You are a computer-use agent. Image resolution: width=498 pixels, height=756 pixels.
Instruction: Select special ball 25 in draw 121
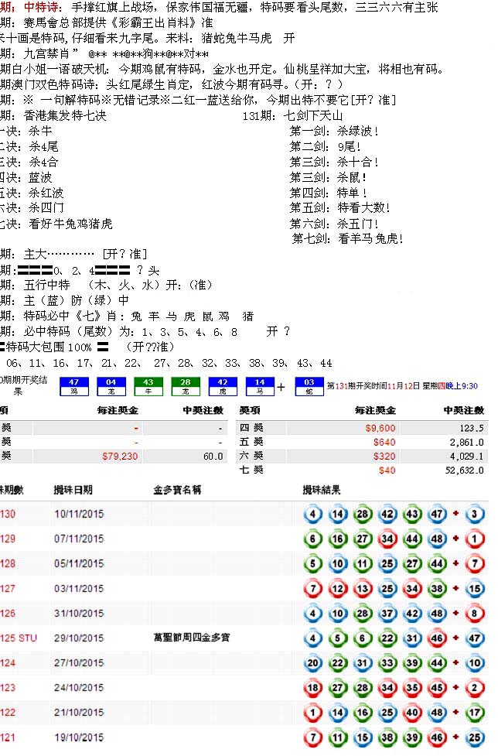pyautogui.click(x=476, y=737)
